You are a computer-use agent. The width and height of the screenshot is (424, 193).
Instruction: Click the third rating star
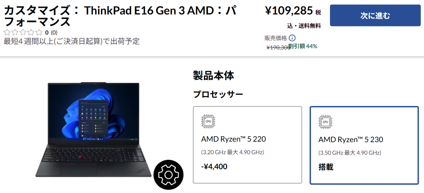(x=23, y=33)
